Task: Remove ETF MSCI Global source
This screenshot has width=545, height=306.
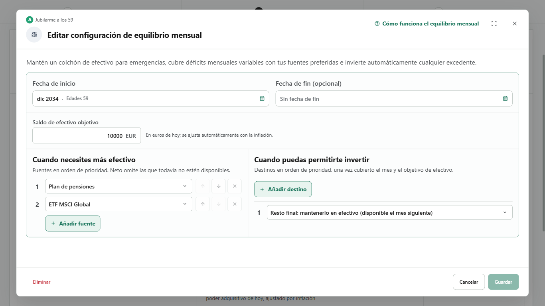Action: click(x=235, y=204)
